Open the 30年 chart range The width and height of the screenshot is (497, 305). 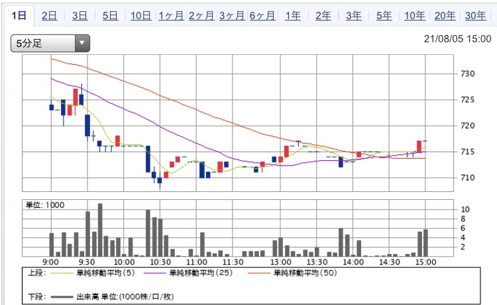tap(475, 15)
